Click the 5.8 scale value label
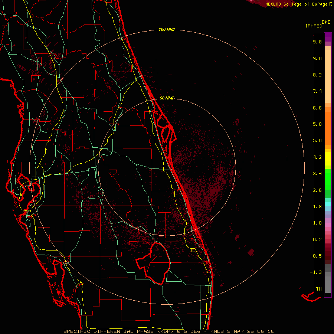The image size is (334, 334). coord(317,124)
